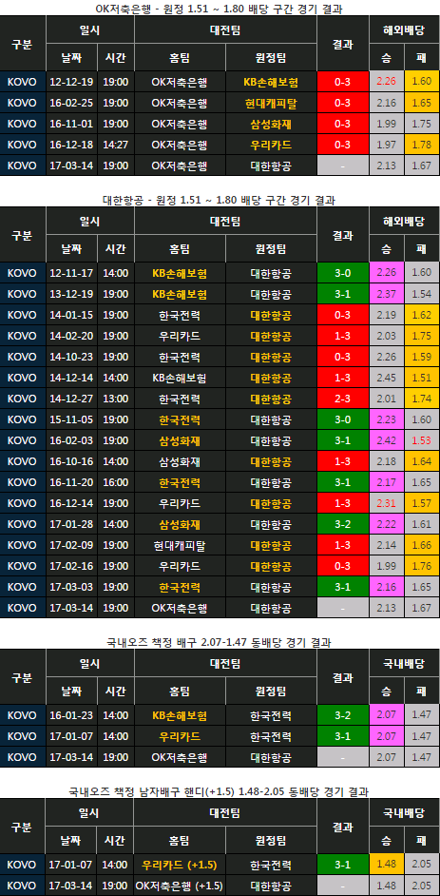This screenshot has height=896, width=440.
Task: Click home team 삼성화재 on 16-02-03
Action: [x=180, y=440]
